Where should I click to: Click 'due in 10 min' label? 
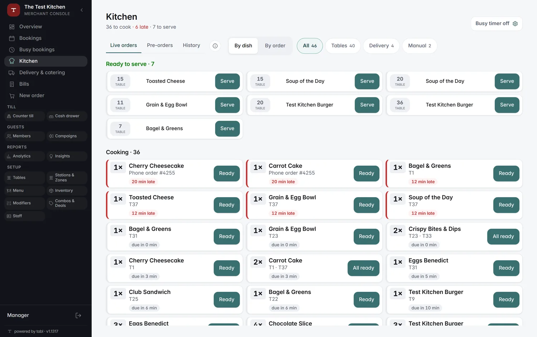coord(425,308)
